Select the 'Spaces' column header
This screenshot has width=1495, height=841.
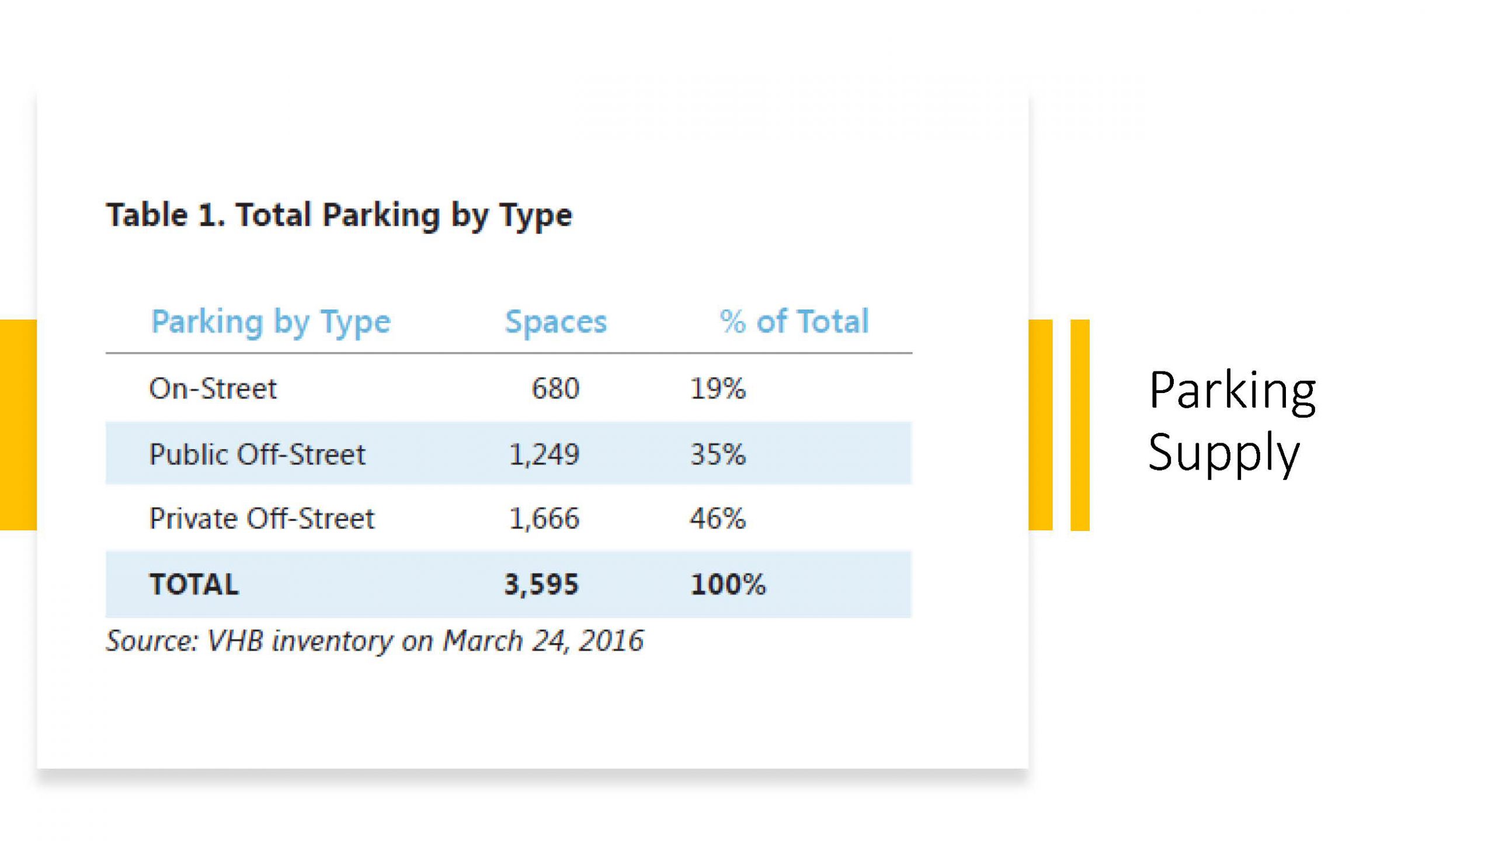coord(555,322)
